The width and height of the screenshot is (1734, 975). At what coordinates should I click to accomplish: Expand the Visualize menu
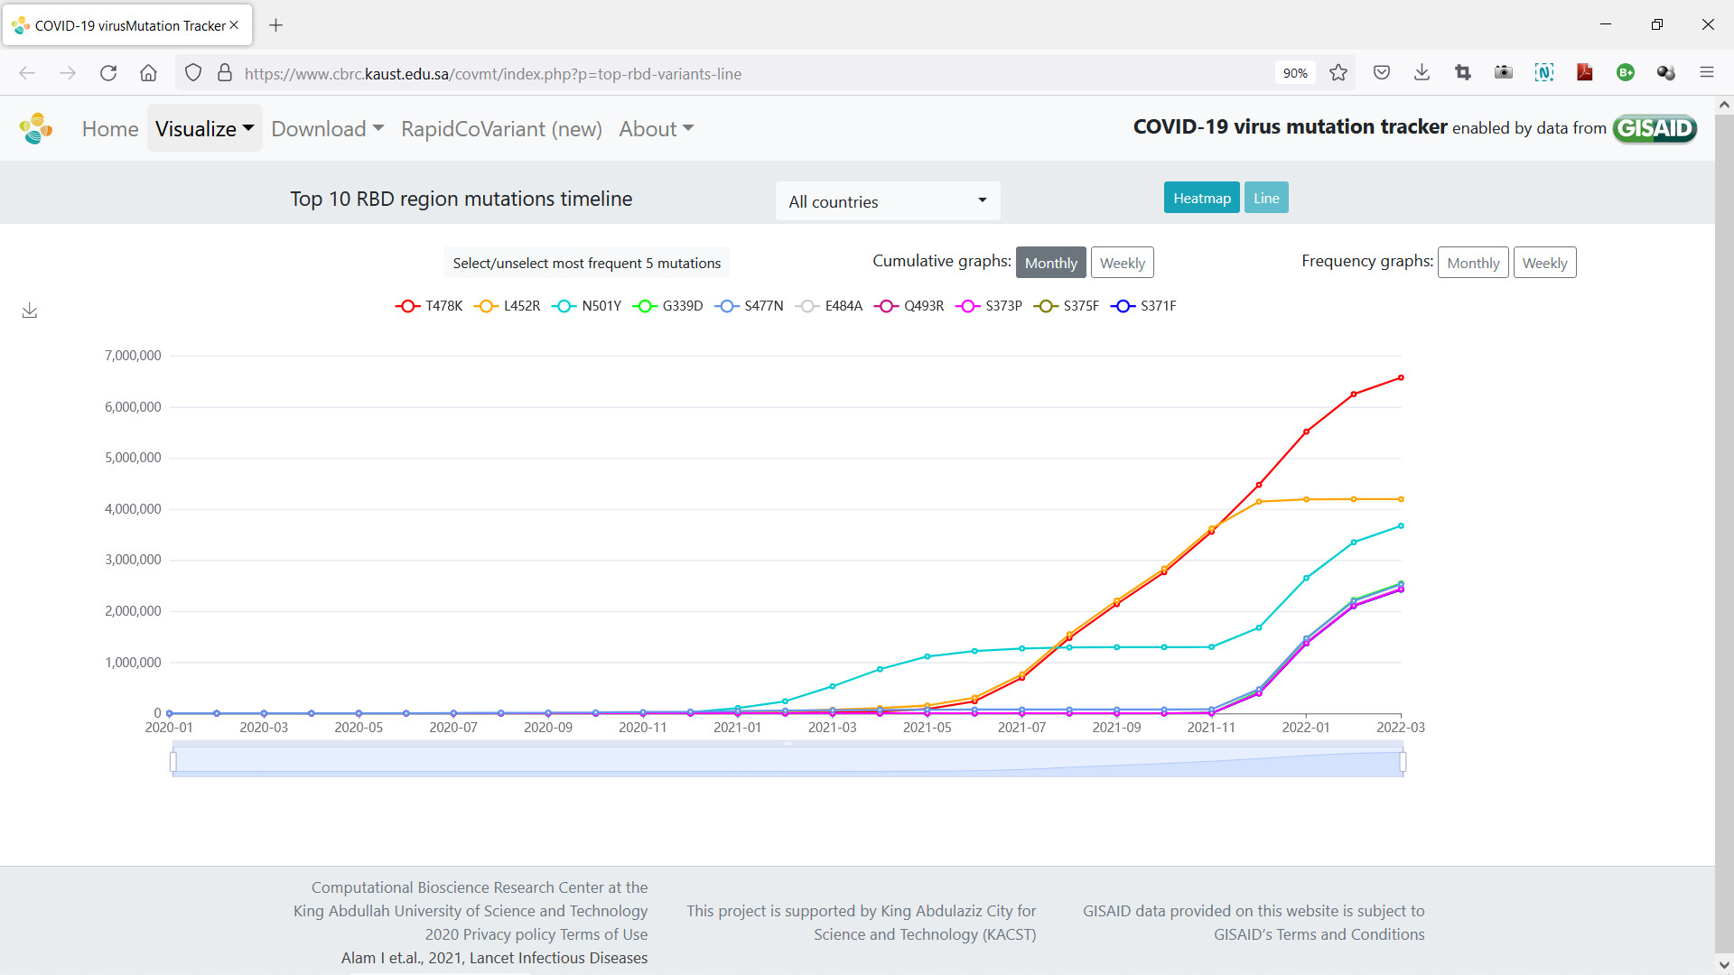(204, 128)
